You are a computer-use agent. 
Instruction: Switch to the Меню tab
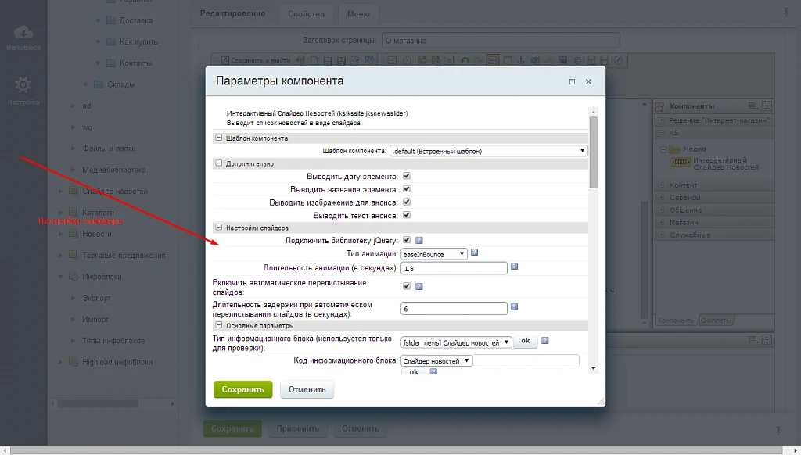coord(358,14)
